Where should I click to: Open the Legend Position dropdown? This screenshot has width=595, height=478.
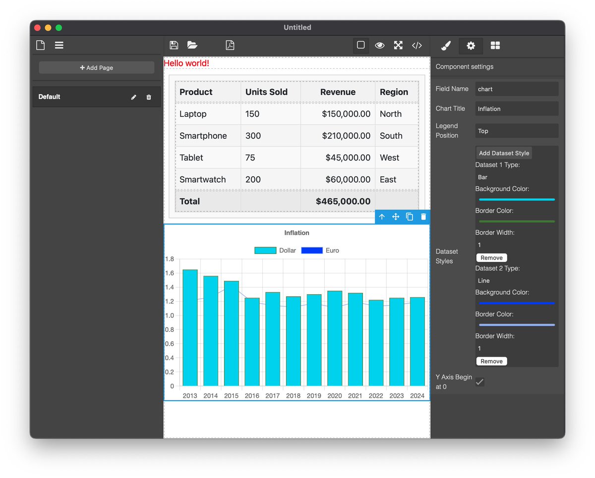click(x=517, y=131)
